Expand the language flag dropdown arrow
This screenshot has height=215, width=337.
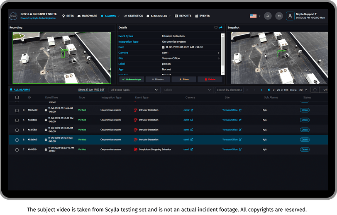point(259,16)
